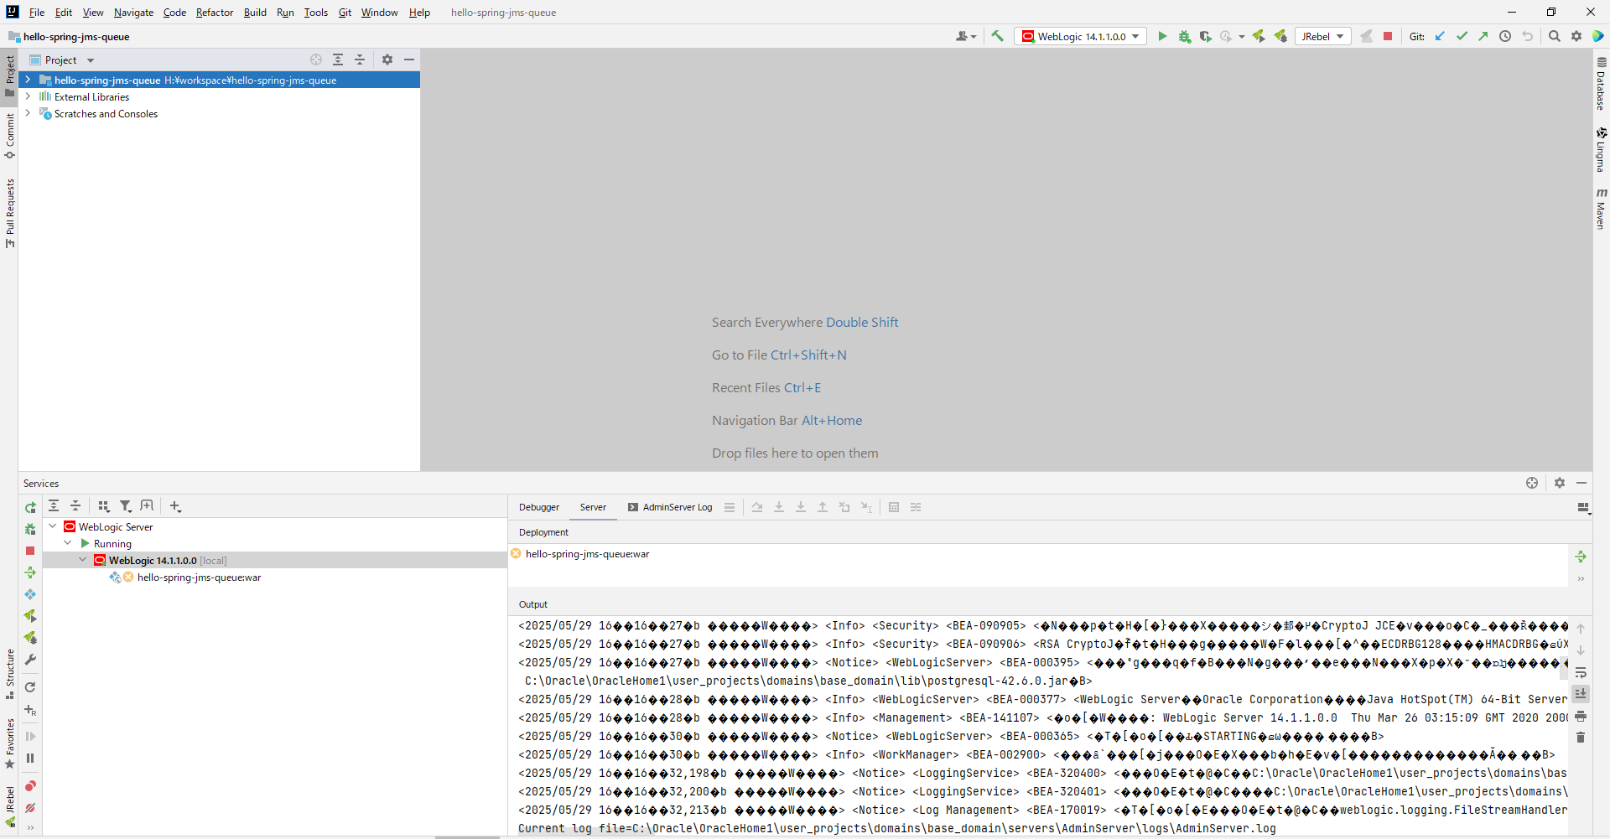Build the project with the hammer icon
Viewport: 1610px width, 839px height.
[997, 36]
